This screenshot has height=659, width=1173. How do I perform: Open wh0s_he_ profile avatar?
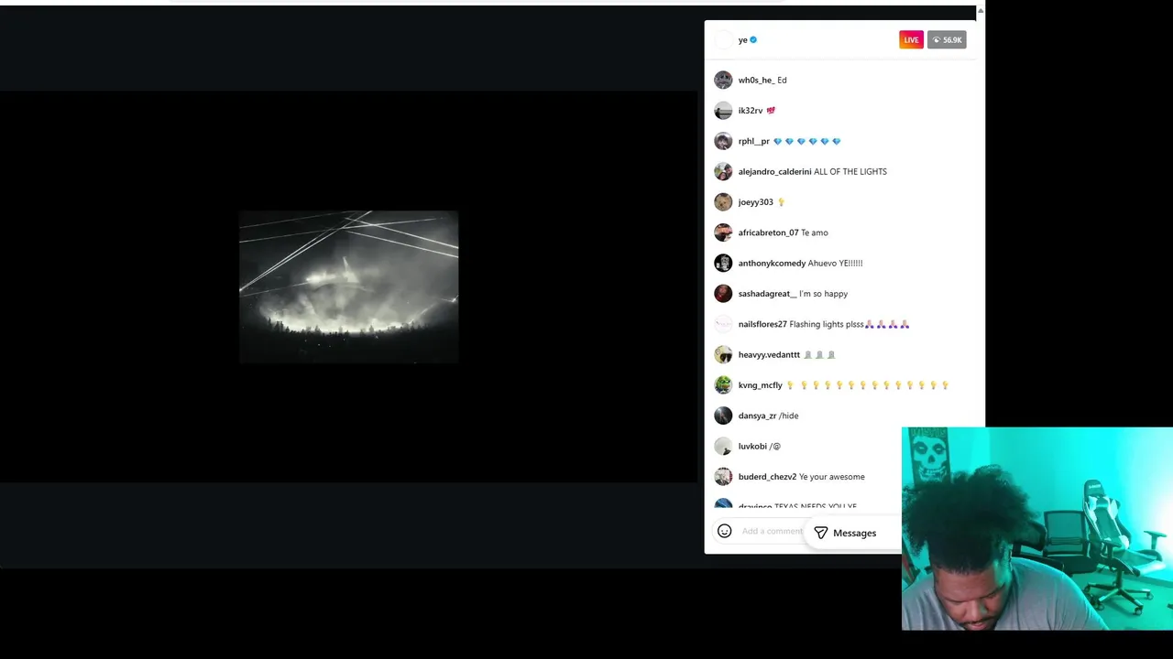click(x=723, y=80)
